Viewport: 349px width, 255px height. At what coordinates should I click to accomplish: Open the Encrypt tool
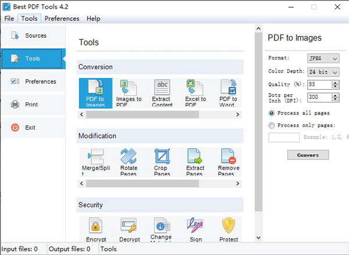[x=96, y=229]
